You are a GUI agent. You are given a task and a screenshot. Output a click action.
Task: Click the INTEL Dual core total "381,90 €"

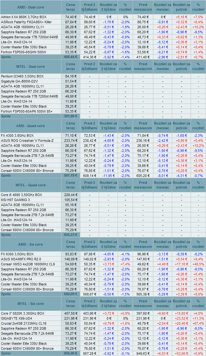71,116
